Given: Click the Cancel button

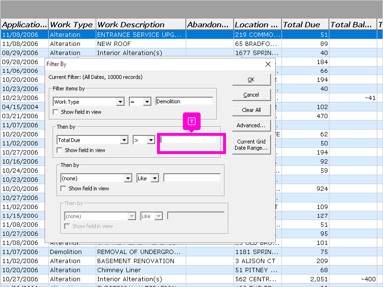Looking at the screenshot, I should [x=251, y=95].
